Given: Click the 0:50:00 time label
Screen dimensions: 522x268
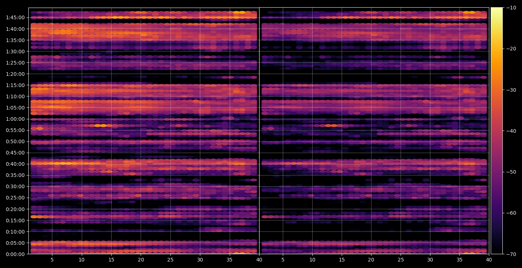Looking at the screenshot, I should (x=15, y=141).
